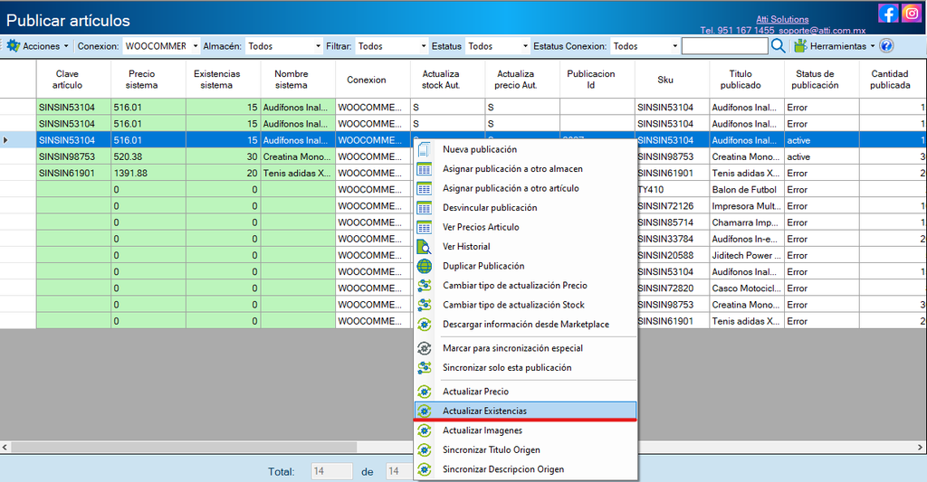Choose Actualizar Existencias menu entry
Image resolution: width=927 pixels, height=482 pixels.
[526, 411]
